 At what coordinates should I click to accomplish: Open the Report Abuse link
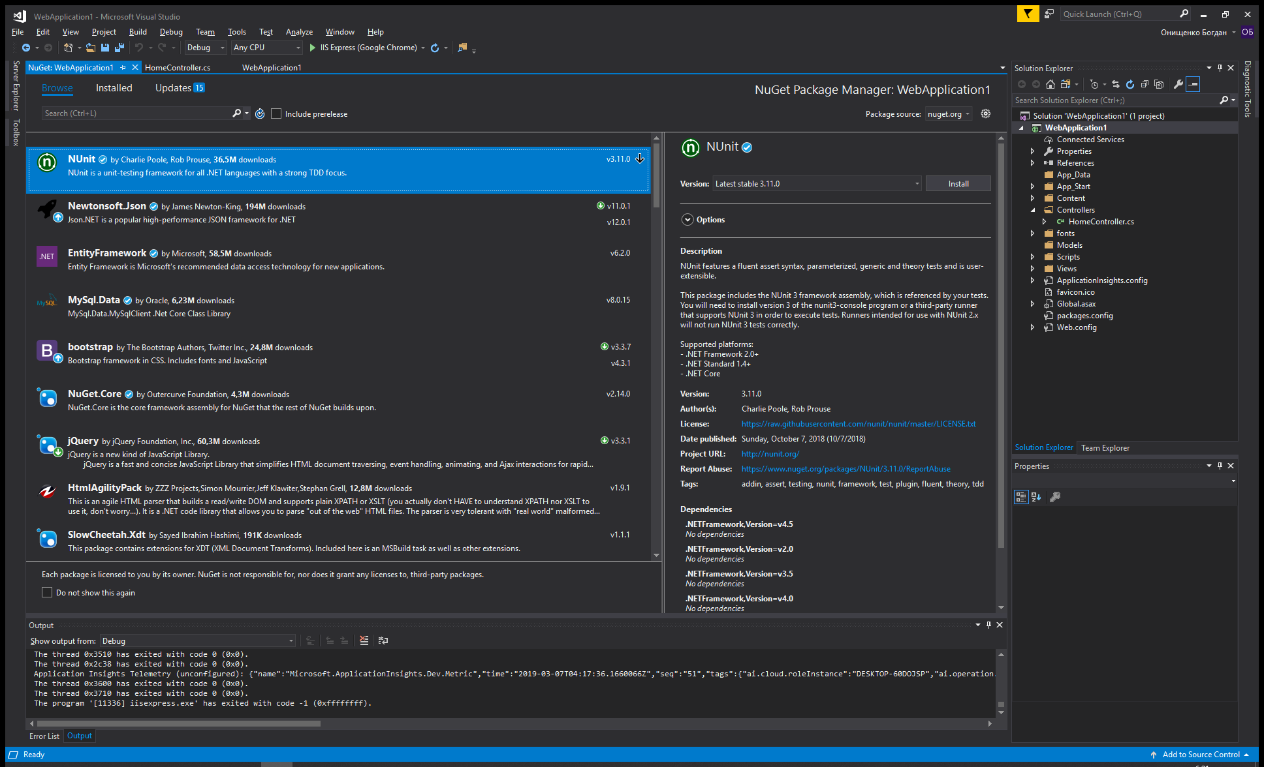(845, 469)
